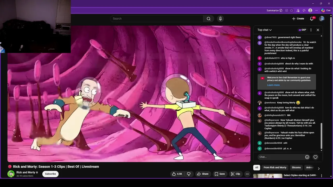This screenshot has width=333, height=187.
Task: Click the live chat scrollbar thumb
Action: [321, 136]
